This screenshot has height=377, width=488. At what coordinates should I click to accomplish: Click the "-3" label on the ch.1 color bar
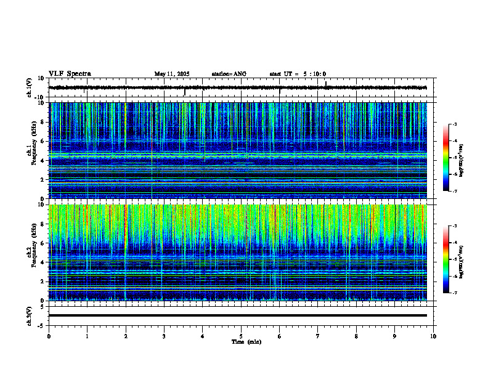tap(454, 124)
